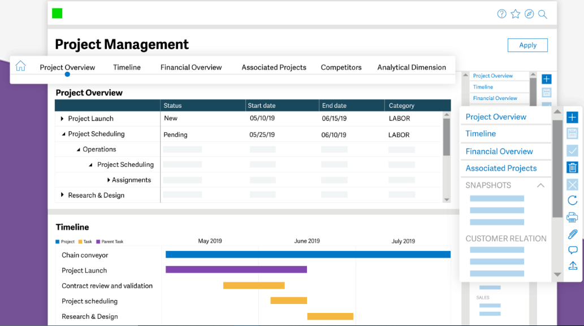584x326 pixels.
Task: Expand the Research & Design row
Action: [62, 195]
